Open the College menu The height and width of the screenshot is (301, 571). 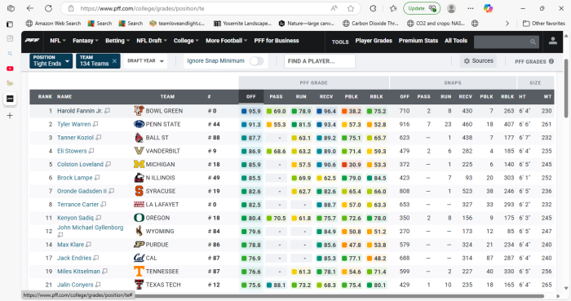186,41
